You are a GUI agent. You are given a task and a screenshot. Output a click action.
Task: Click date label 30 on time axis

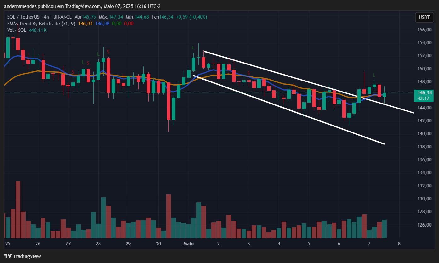[158, 244]
